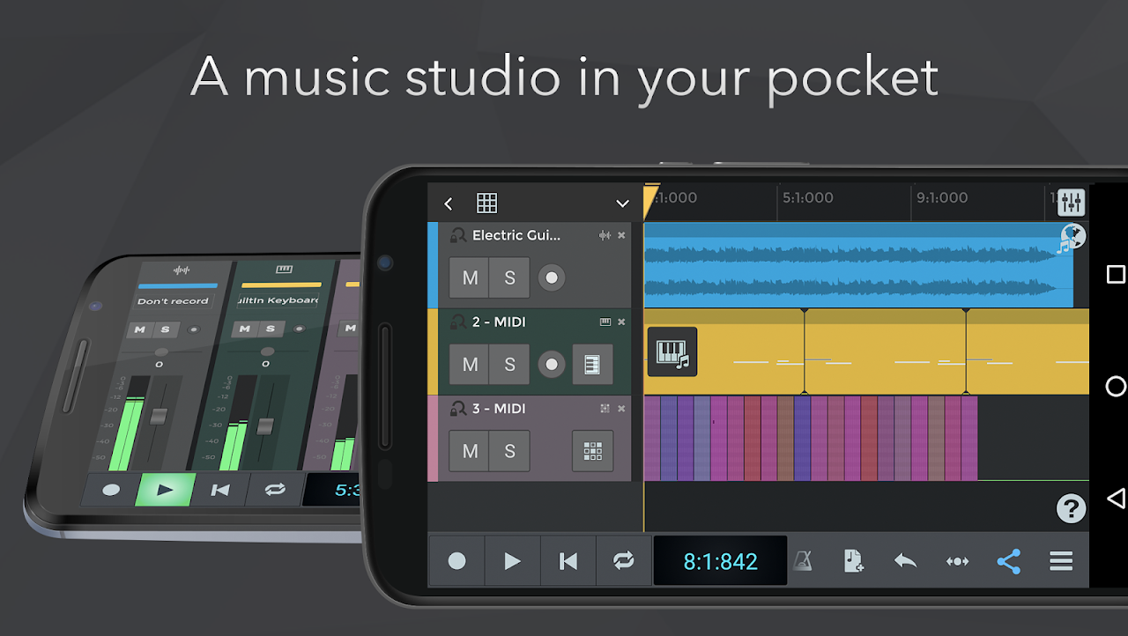Open the grid view icon in top bar
The height and width of the screenshot is (636, 1128).
487,203
